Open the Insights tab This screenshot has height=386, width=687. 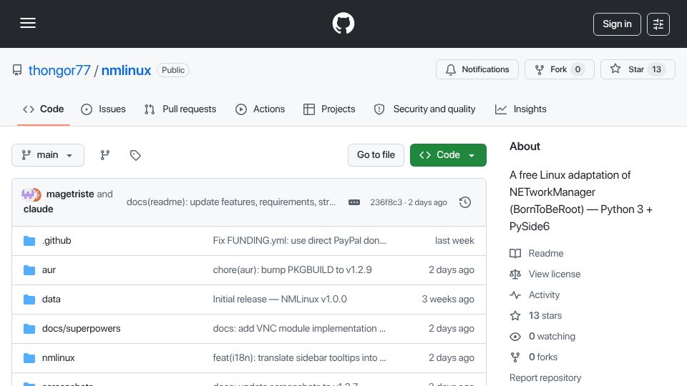521,109
